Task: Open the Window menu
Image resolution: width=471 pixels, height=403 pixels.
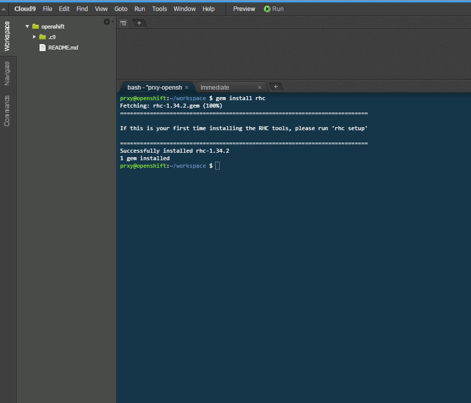Action: [184, 9]
